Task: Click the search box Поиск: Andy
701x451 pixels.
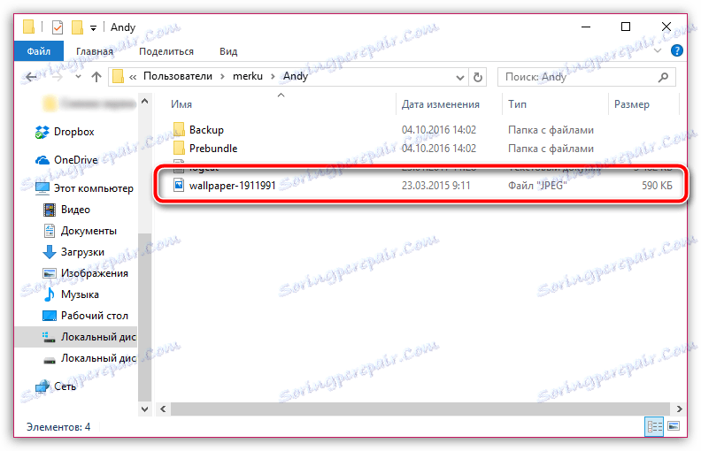Action: [x=586, y=77]
